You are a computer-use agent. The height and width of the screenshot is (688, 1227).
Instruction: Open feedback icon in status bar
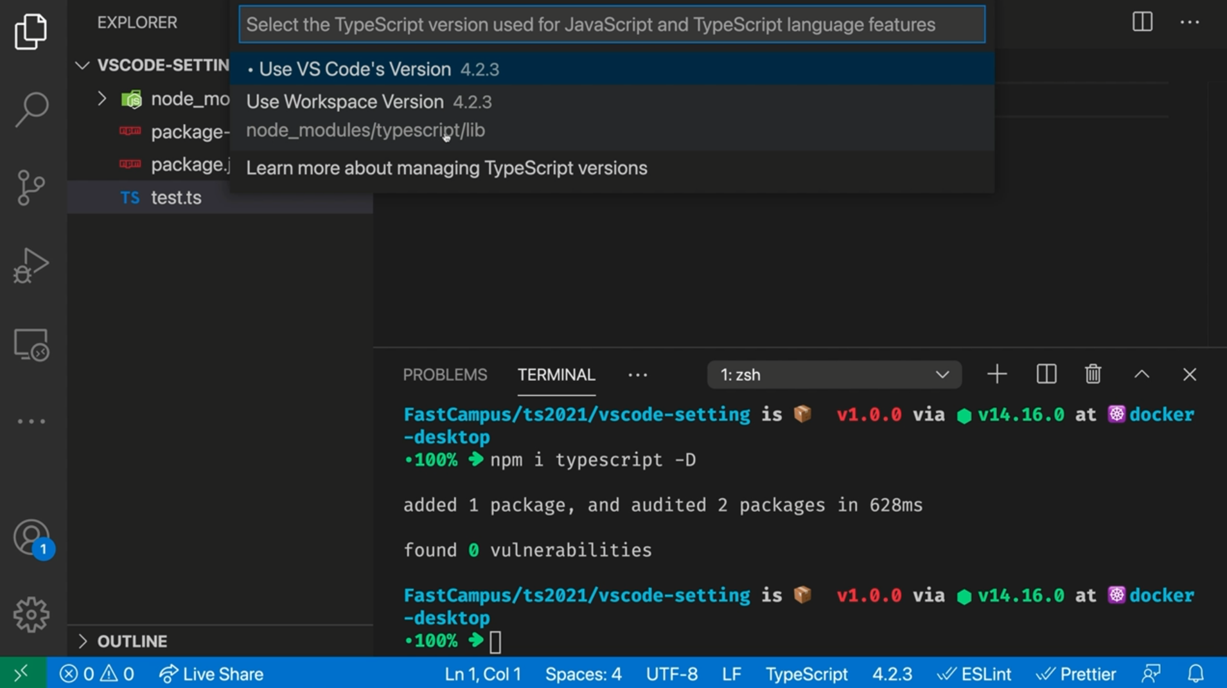pos(1151,674)
